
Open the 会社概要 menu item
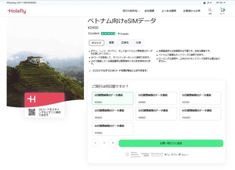149,11
